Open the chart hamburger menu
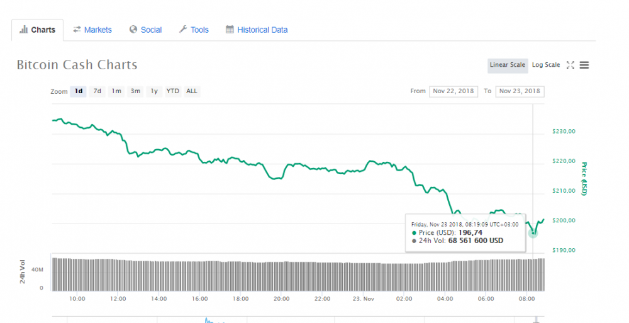 point(584,65)
